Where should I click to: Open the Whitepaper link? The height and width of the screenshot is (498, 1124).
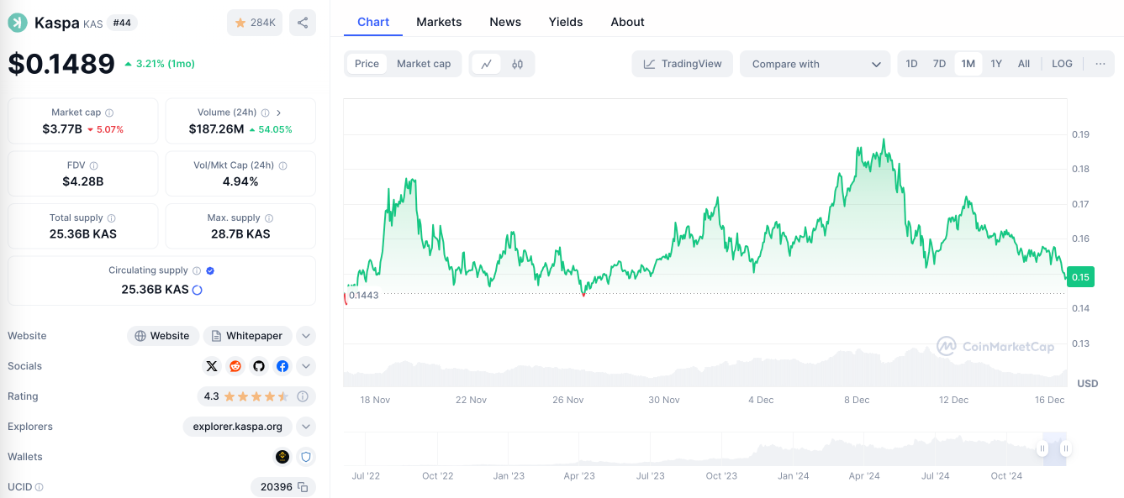247,336
